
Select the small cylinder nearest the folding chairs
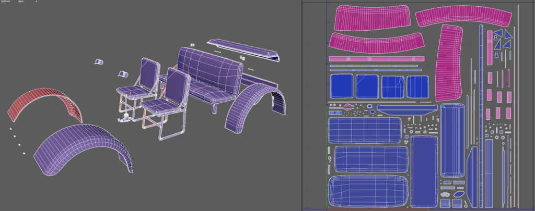(123, 73)
